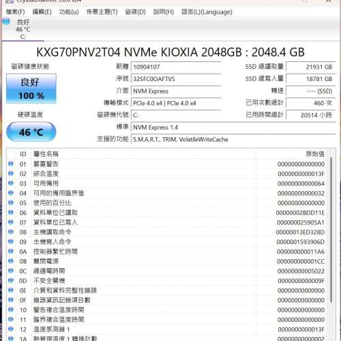The width and height of the screenshot is (341, 341).
Task: Click the status dot for attribute 03
Action: pyautogui.click(x=11, y=183)
